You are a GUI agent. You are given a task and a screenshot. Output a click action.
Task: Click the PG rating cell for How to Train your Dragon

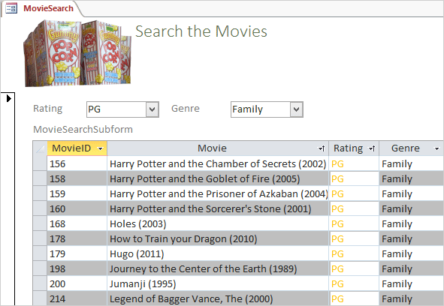(354, 238)
